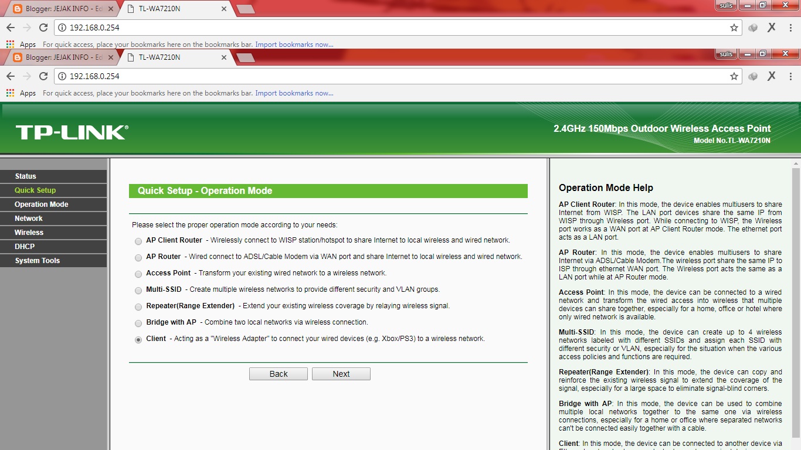Open the Status menu item
This screenshot has width=801, height=450.
coord(53,176)
